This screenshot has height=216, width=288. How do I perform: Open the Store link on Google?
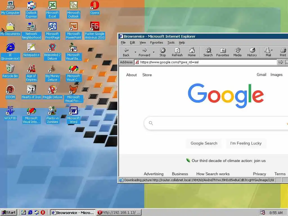tap(147, 75)
